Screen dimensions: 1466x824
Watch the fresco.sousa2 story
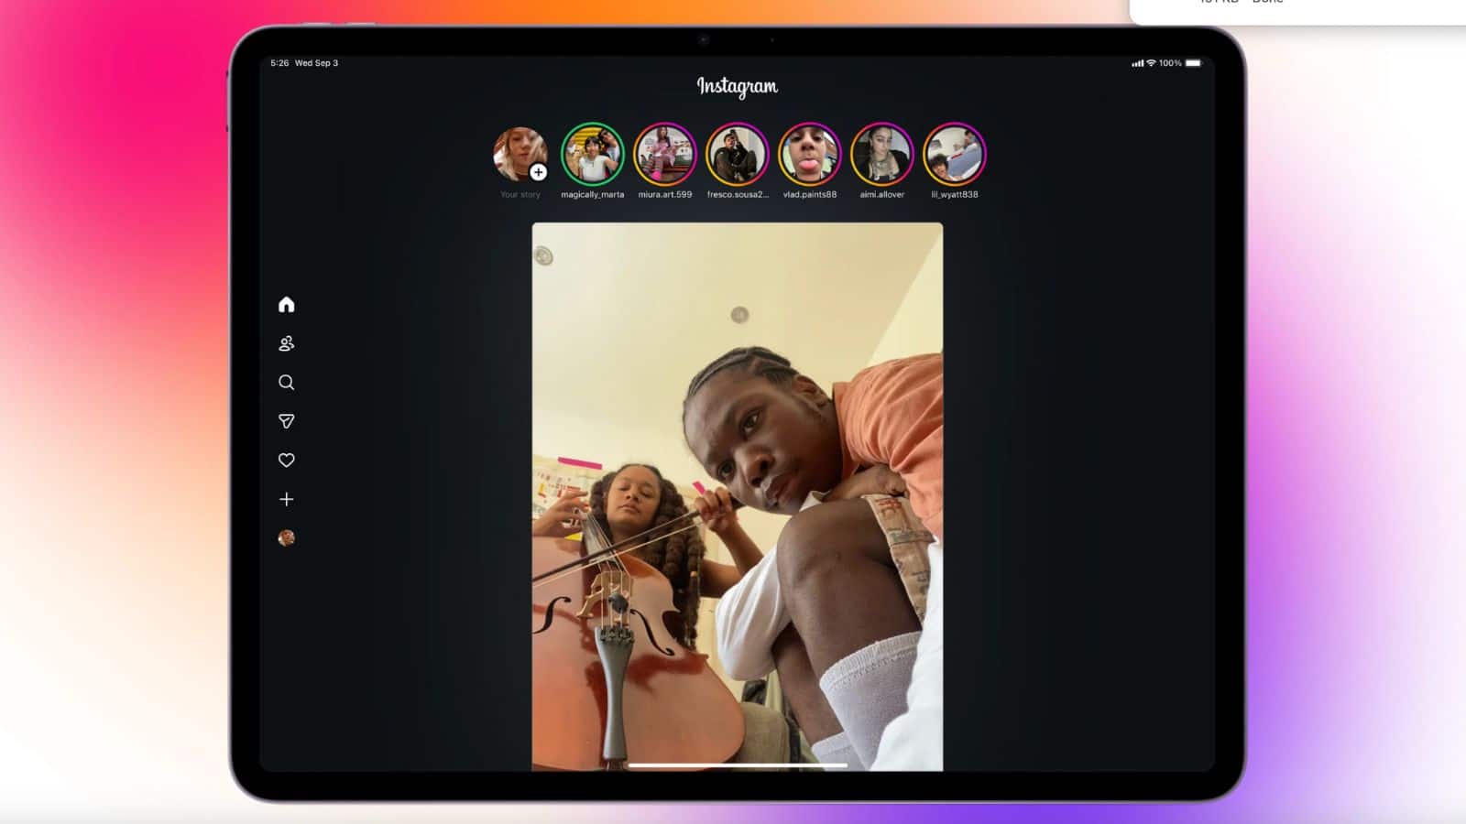click(737, 154)
